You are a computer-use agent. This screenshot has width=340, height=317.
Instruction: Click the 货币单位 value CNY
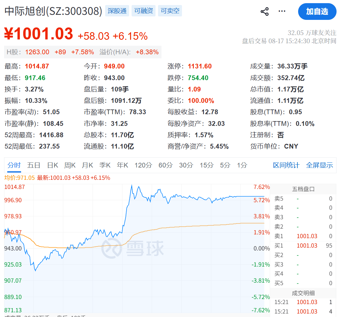pyautogui.click(x=291, y=146)
